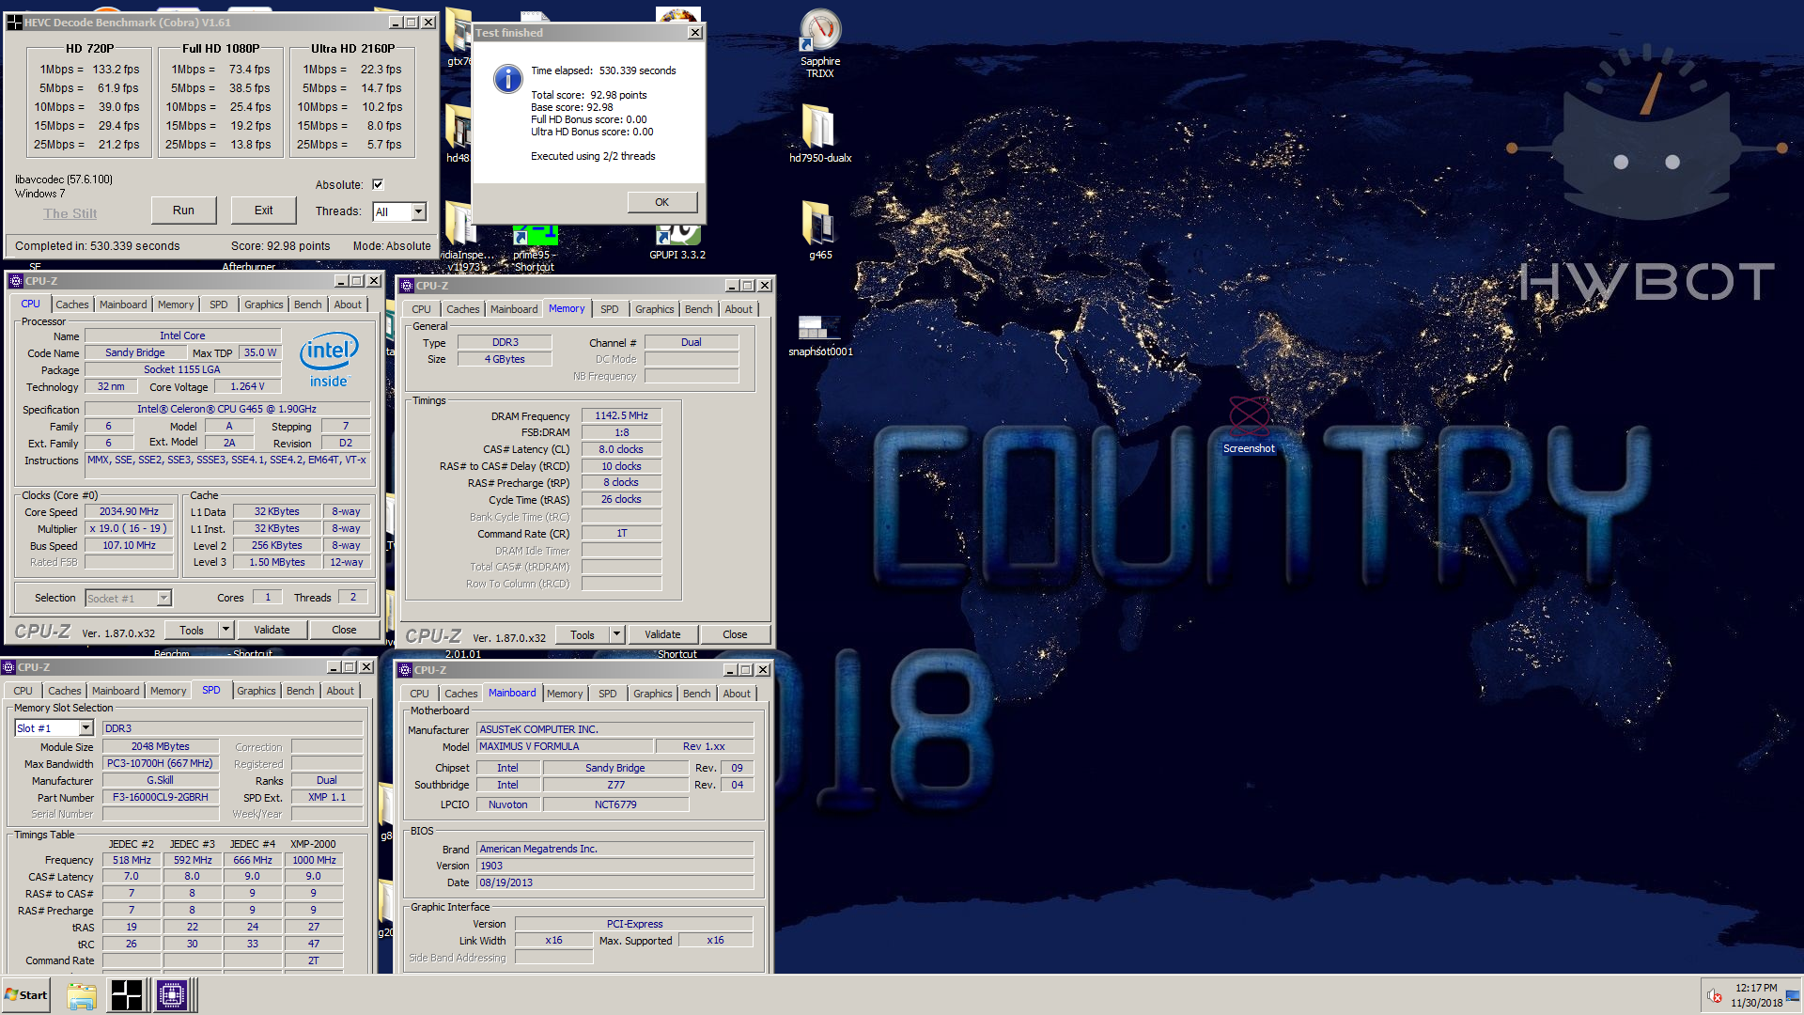The width and height of the screenshot is (1804, 1015).
Task: Open the Socket #1 selection dropdown
Action: click(x=164, y=599)
